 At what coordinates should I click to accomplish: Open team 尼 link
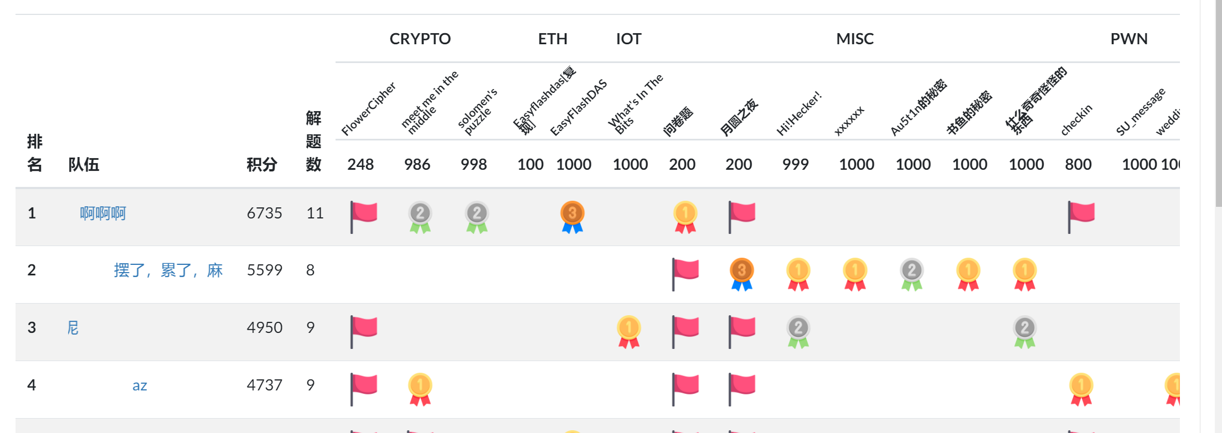tap(73, 328)
